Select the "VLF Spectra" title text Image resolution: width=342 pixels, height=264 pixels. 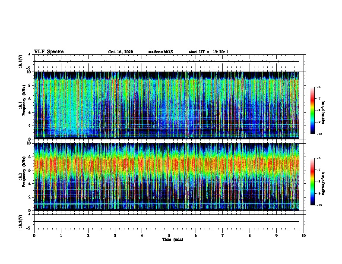(49, 52)
